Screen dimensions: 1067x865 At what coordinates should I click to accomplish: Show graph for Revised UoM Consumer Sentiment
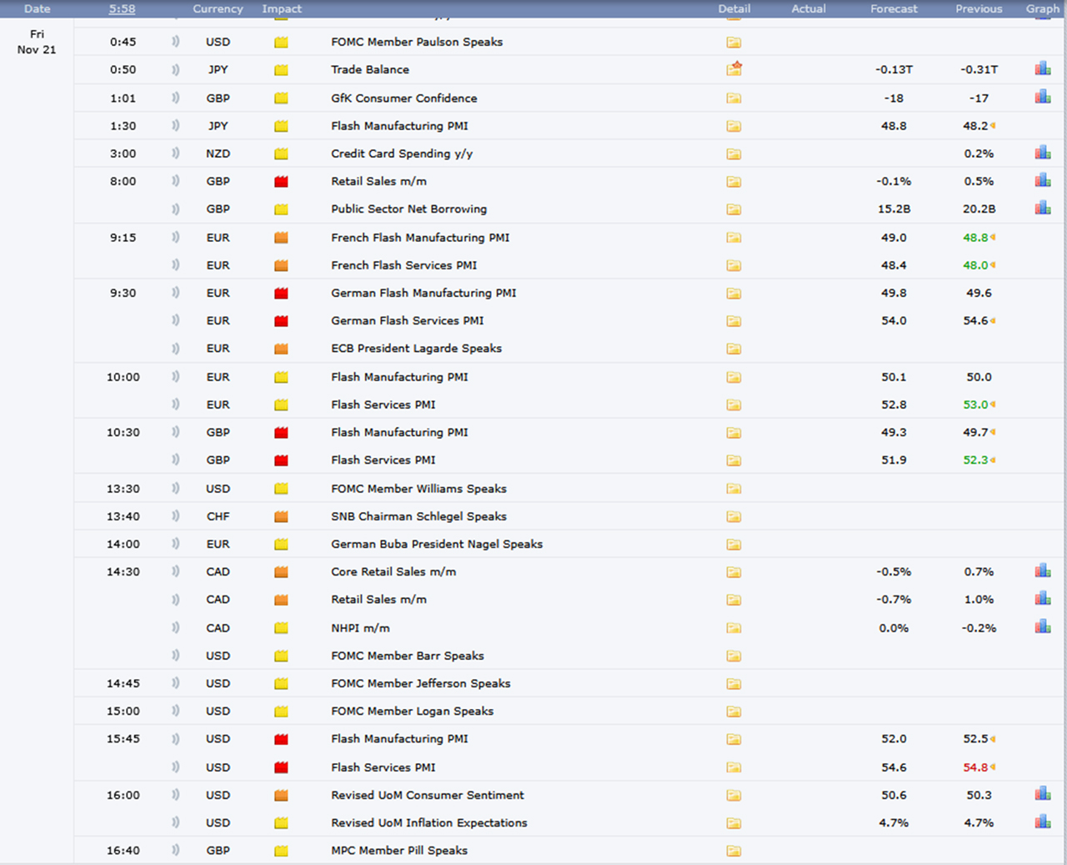[x=1042, y=795]
